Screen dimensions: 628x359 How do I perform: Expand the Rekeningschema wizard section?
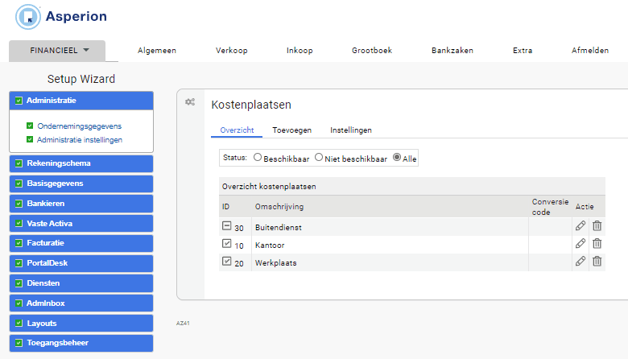(81, 163)
